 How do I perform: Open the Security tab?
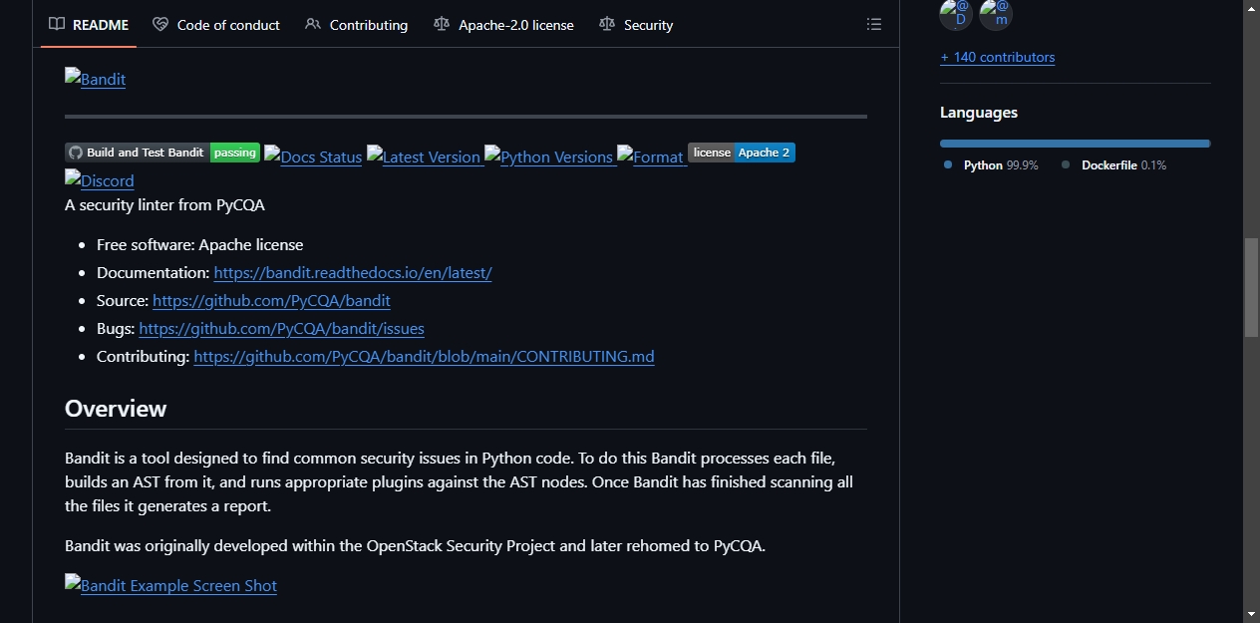pos(636,25)
